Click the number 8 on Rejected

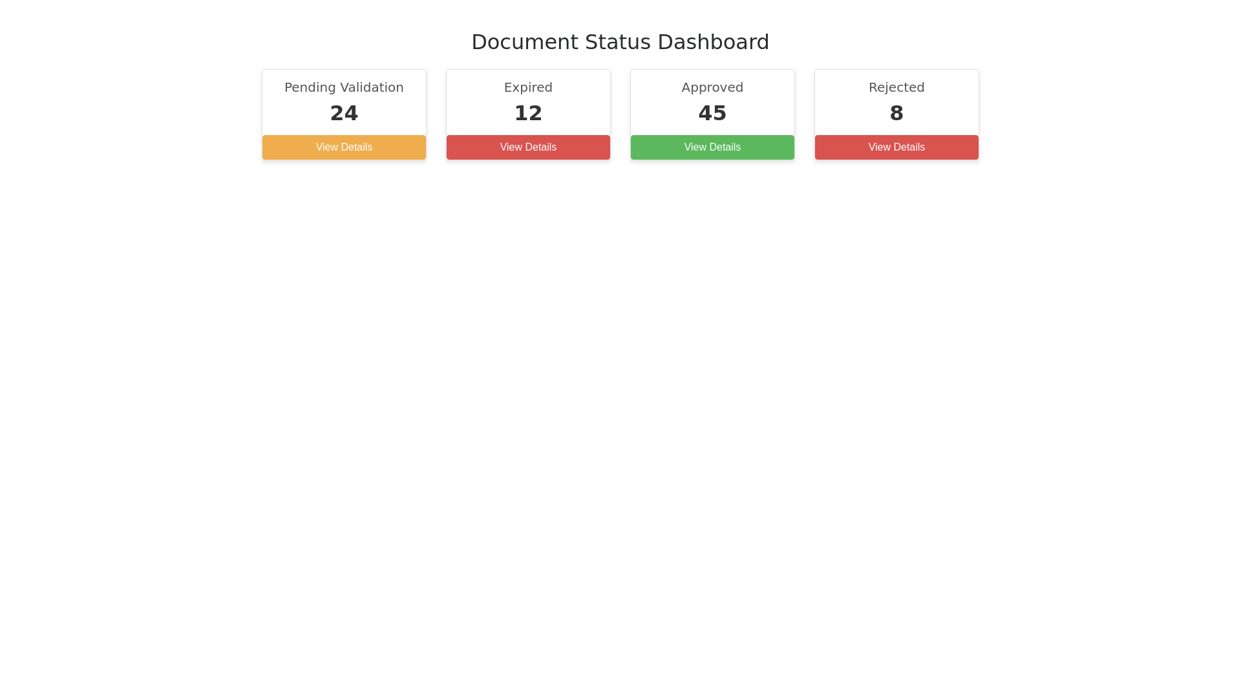896,112
